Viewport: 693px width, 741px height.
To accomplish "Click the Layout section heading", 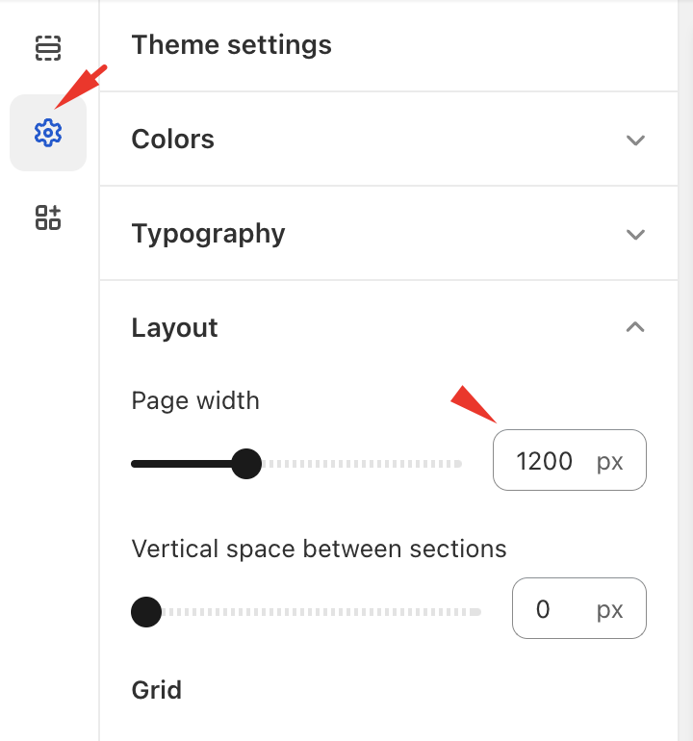I will 174,328.
